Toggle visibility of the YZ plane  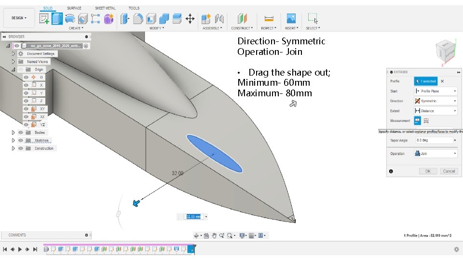point(26,125)
